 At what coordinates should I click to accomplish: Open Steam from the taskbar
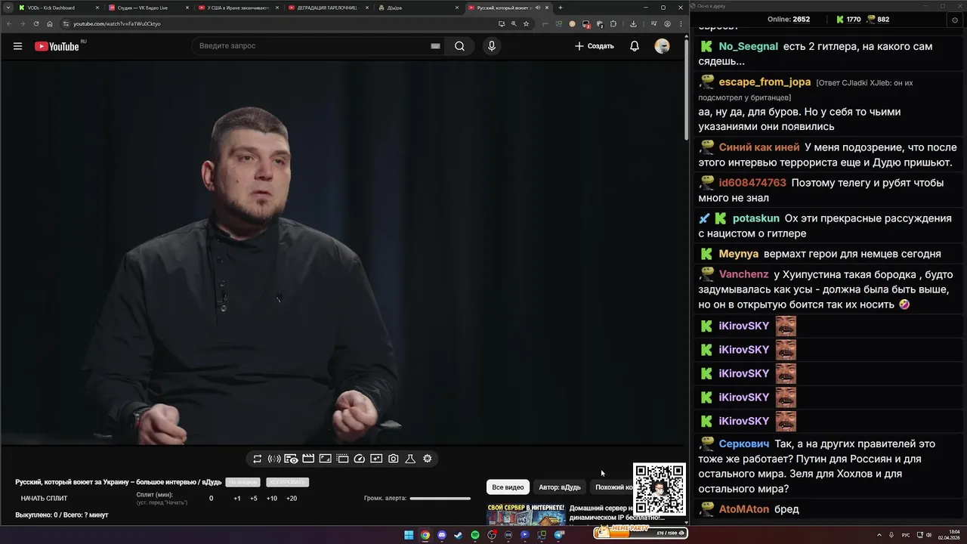458,535
